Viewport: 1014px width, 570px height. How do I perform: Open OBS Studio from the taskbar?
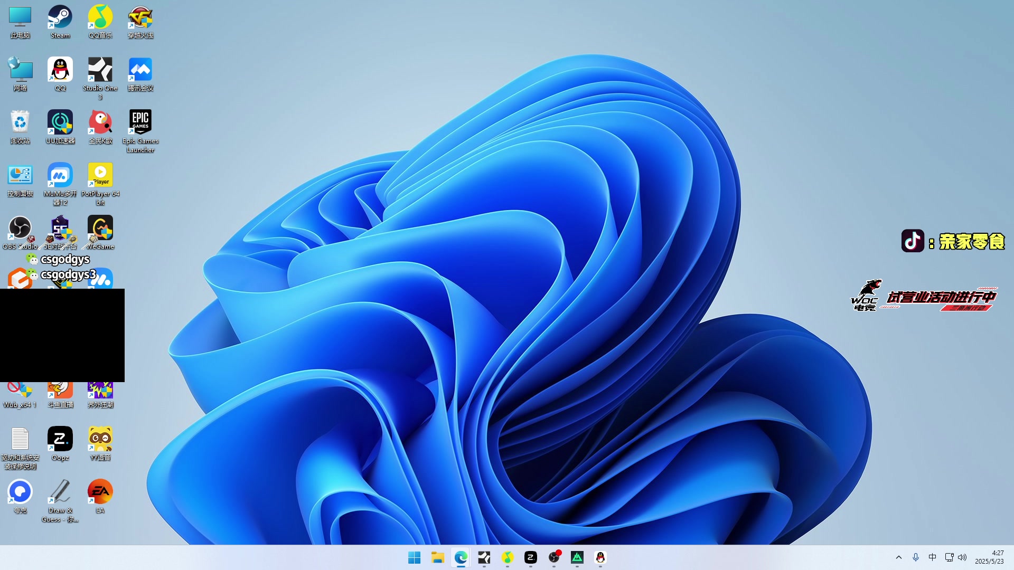click(x=554, y=557)
